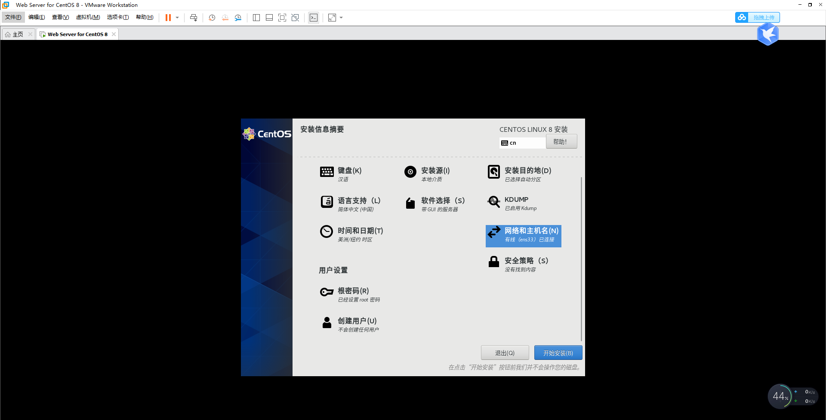Open the 虚拟机(M) menu
Image resolution: width=826 pixels, height=420 pixels.
pos(88,17)
